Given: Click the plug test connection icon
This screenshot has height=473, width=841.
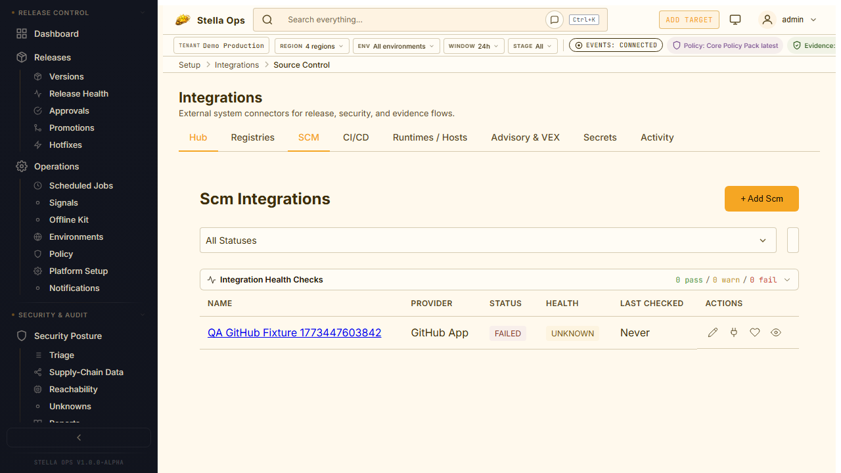Looking at the screenshot, I should tap(734, 332).
